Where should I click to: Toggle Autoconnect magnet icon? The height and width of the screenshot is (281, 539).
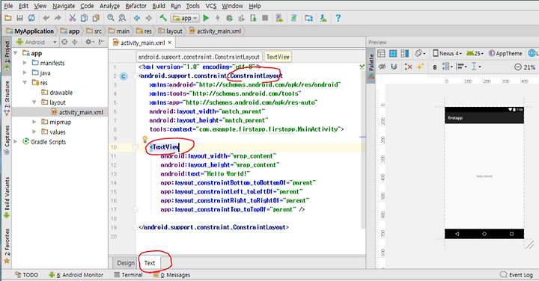(x=394, y=67)
